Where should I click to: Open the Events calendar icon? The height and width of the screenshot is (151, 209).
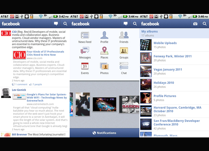85,66
